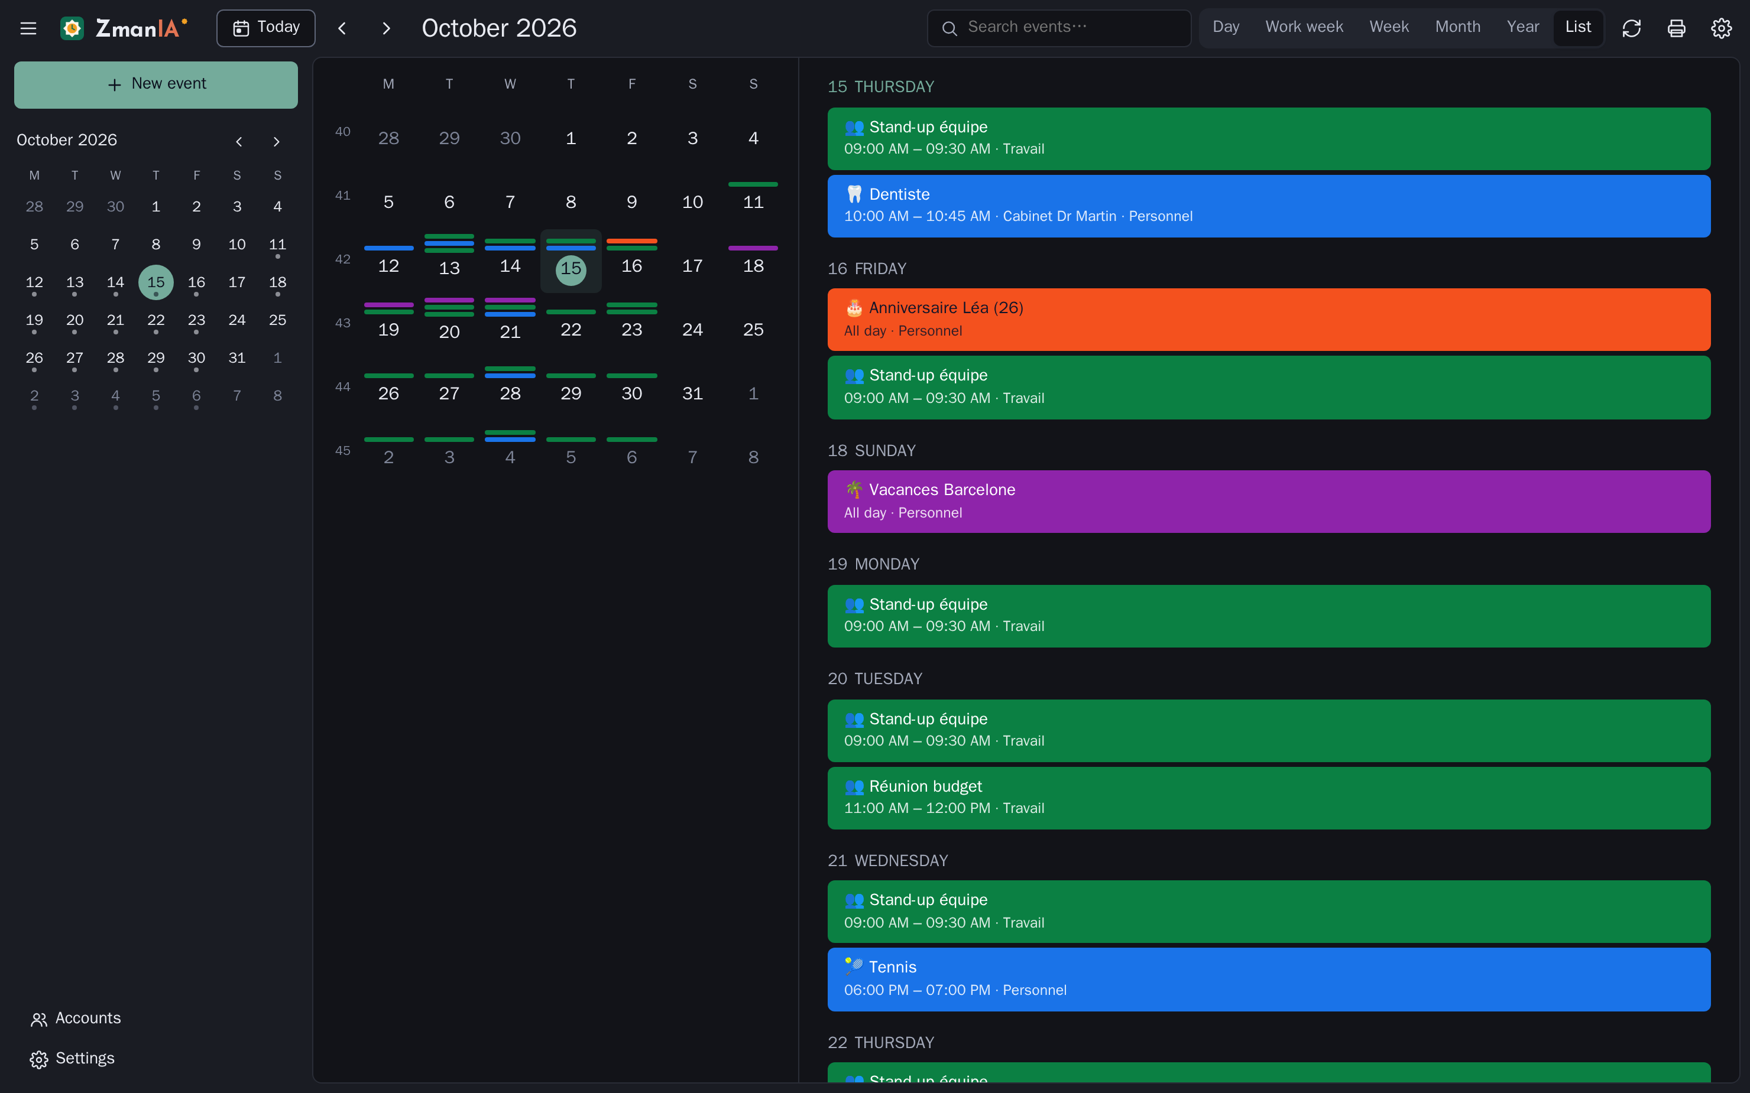1750x1093 pixels.
Task: Click the October 2026 header title
Action: pyautogui.click(x=499, y=28)
